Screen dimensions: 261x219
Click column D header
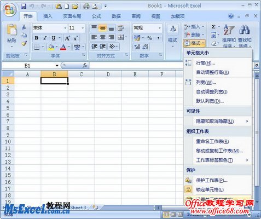pyautogui.click(x=108, y=74)
